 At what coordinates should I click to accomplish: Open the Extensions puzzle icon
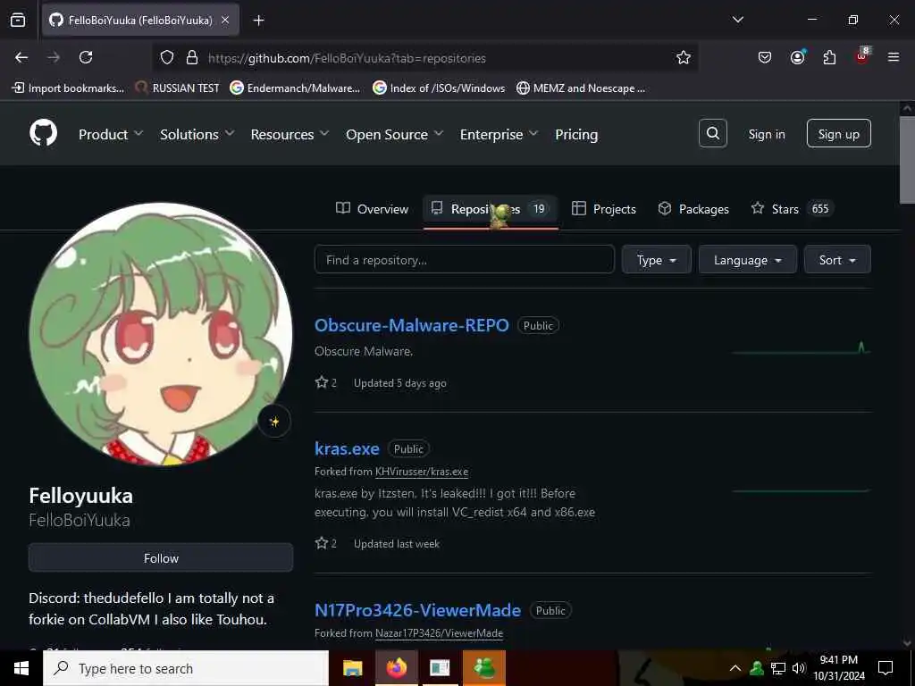click(x=829, y=57)
